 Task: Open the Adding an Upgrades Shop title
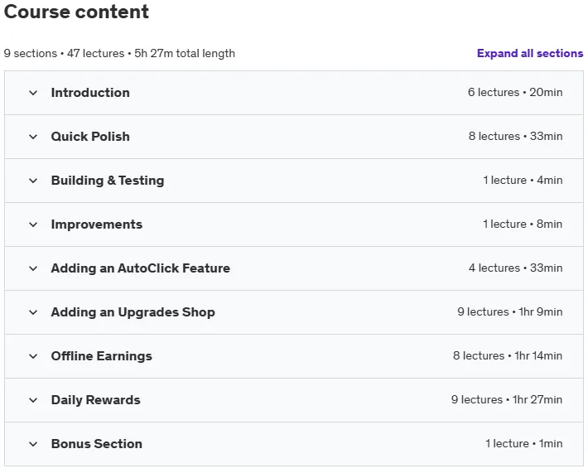tap(133, 312)
